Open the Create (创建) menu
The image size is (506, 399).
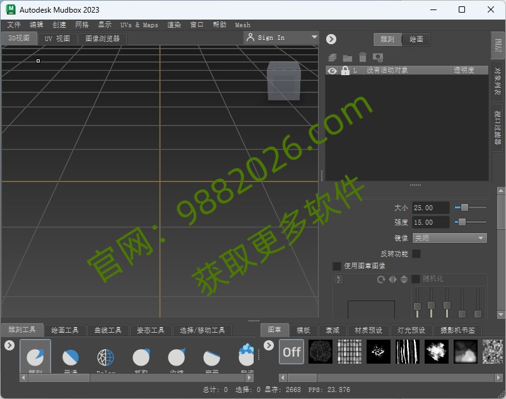pos(59,25)
